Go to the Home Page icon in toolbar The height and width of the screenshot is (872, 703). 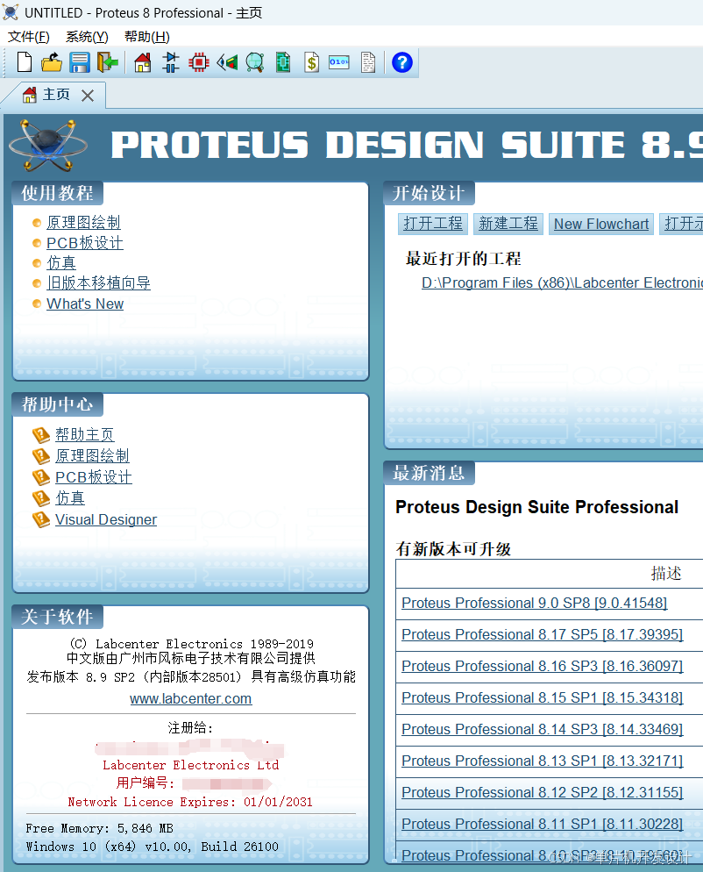(143, 62)
